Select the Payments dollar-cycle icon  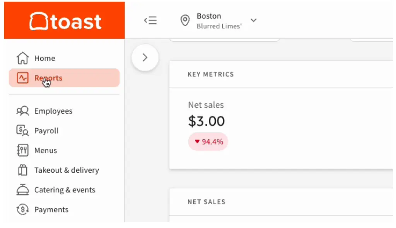tap(22, 209)
